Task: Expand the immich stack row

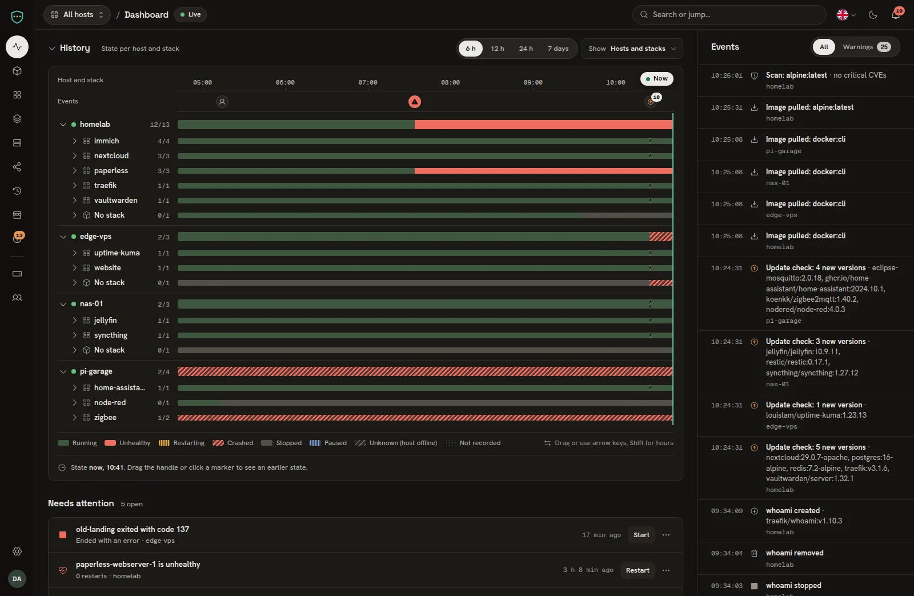Action: coord(74,141)
